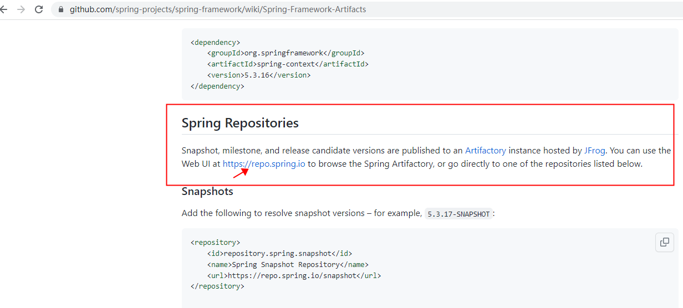Screen dimensions: 683x308
Task: Click the Spring Repositories heading
Action: (x=240, y=123)
